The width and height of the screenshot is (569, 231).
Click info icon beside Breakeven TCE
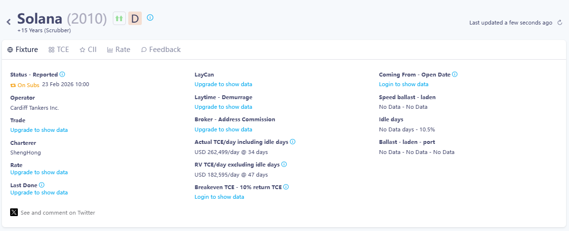click(x=286, y=187)
